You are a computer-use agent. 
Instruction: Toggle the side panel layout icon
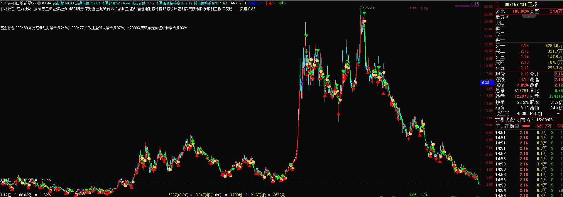click(x=477, y=3)
